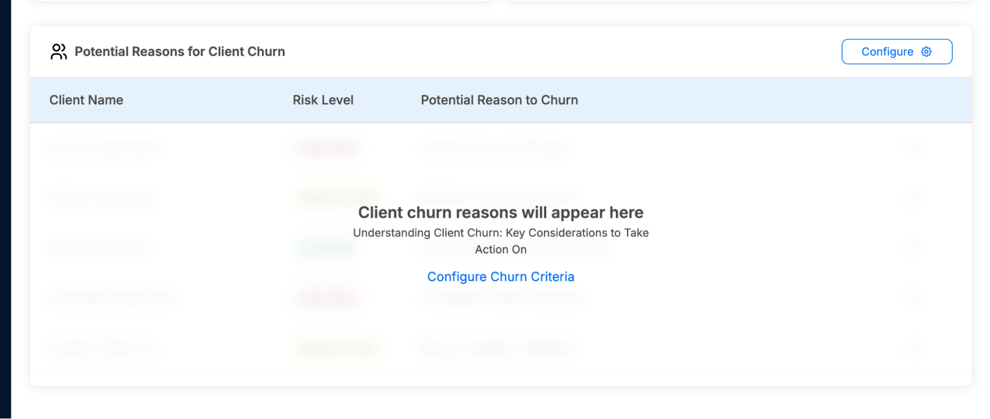Click the blurred yellow risk badge in last row

(x=337, y=348)
